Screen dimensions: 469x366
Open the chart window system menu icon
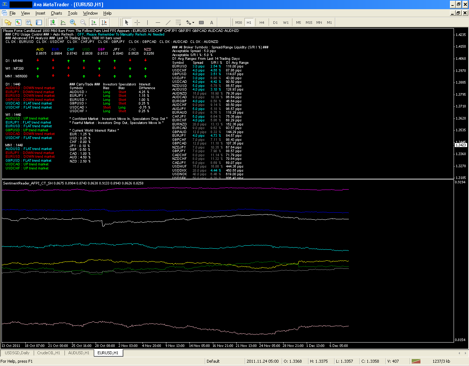point(4,13)
